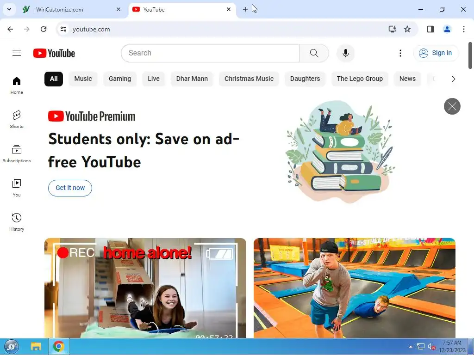
Task: Click the Premium books illustration
Action: [340, 152]
